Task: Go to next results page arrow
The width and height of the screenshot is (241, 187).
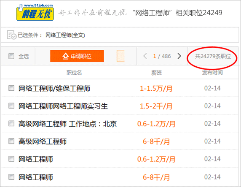Action: coord(179,56)
